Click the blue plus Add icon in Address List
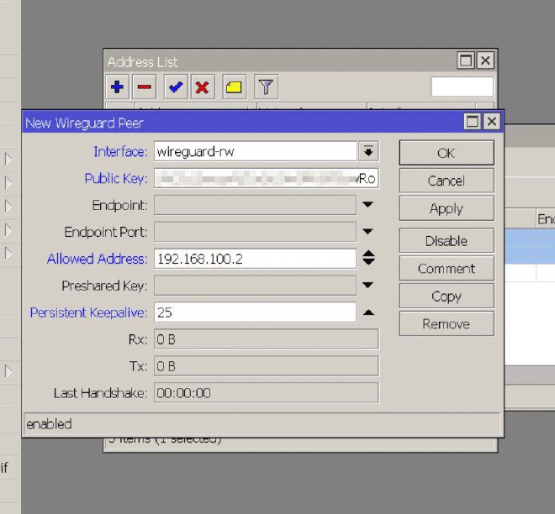This screenshot has width=555, height=514. click(117, 87)
